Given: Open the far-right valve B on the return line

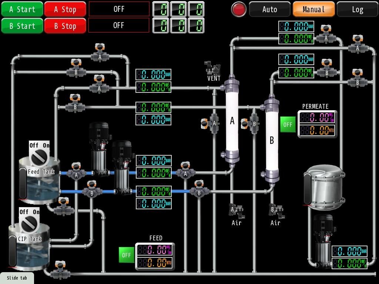Looking at the screenshot, I should coord(357,78).
